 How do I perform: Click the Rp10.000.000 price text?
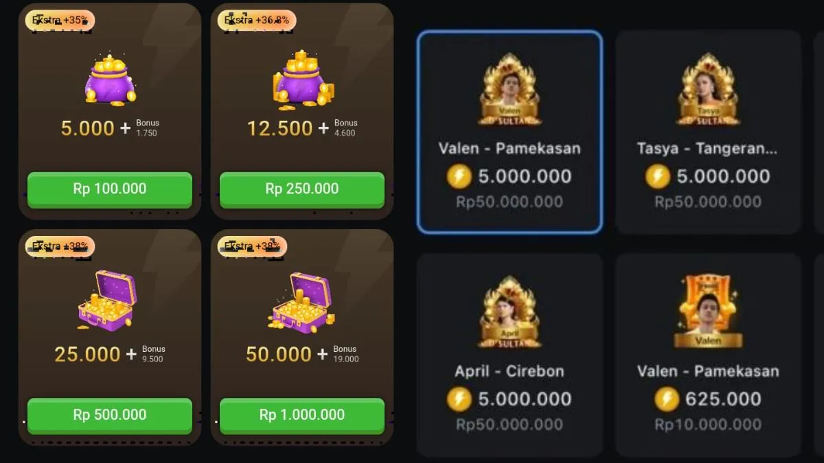pyautogui.click(x=708, y=425)
